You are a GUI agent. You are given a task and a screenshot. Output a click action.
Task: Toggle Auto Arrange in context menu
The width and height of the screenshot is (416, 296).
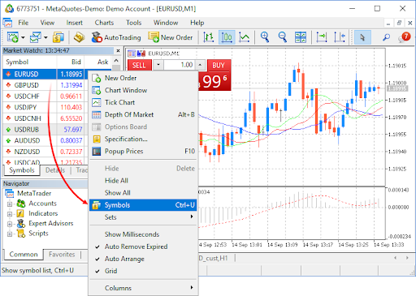click(143, 259)
